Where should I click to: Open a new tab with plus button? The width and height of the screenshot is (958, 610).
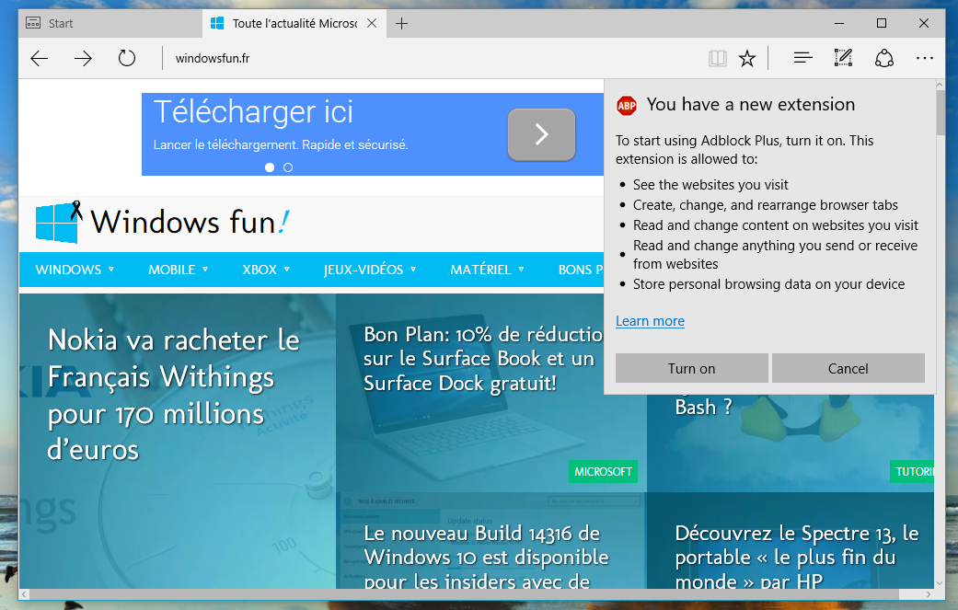[402, 23]
